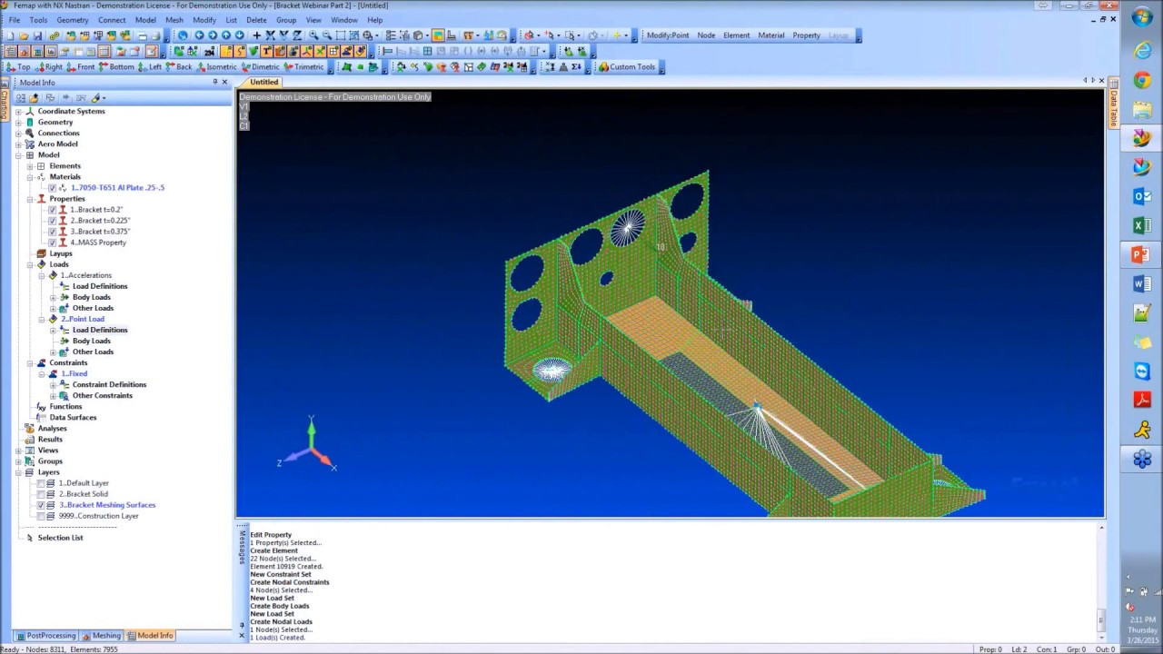Click the pan left arrow icon
1163x654 pixels.
(x=199, y=35)
